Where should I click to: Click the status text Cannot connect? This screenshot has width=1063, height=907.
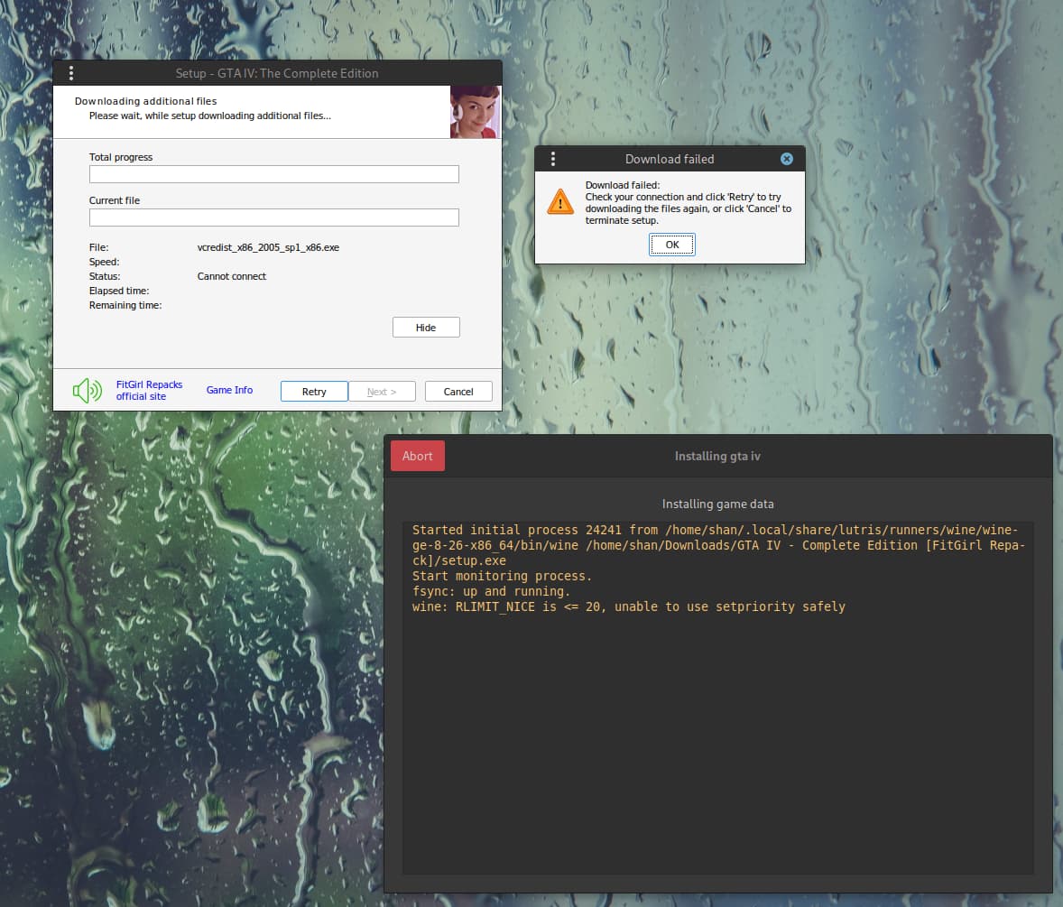pos(232,276)
